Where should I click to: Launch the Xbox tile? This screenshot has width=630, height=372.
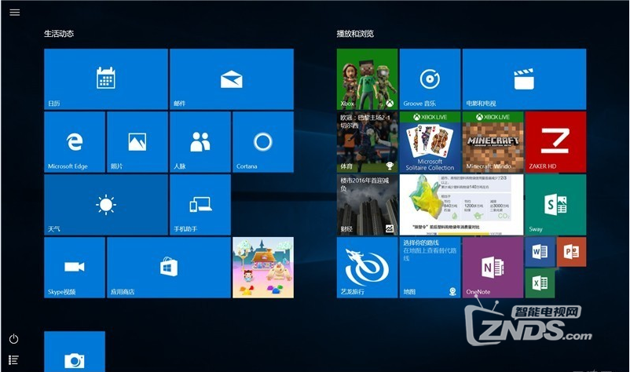[x=367, y=78]
